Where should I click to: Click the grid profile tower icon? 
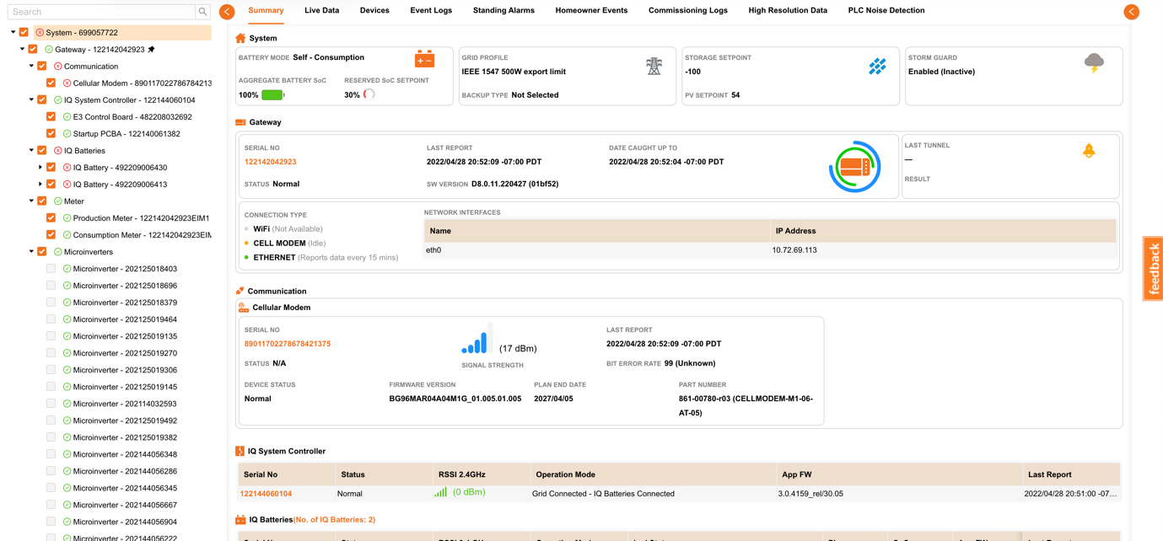pos(654,66)
